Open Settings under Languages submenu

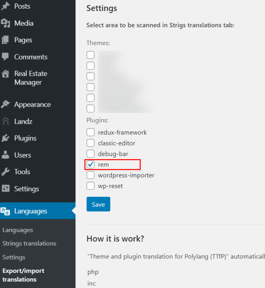[x=14, y=257]
